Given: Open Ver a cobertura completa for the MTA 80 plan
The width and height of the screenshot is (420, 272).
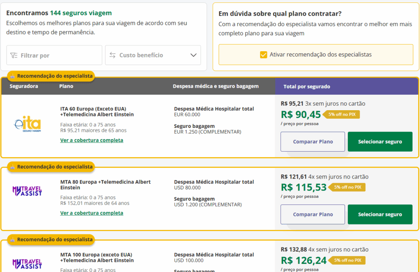Looking at the screenshot, I should pos(91,213).
